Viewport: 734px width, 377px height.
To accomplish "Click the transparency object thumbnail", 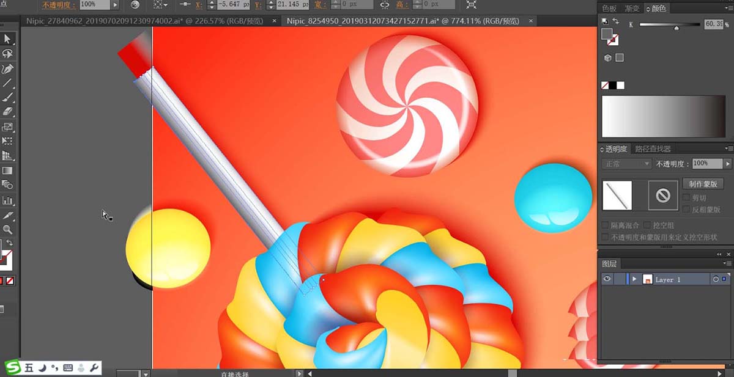I will pos(617,196).
